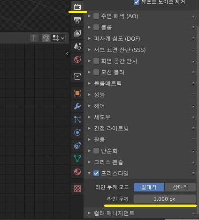This screenshot has height=220, width=199.
Task: Expand the 단순화 panel arrow
Action: [89, 151]
